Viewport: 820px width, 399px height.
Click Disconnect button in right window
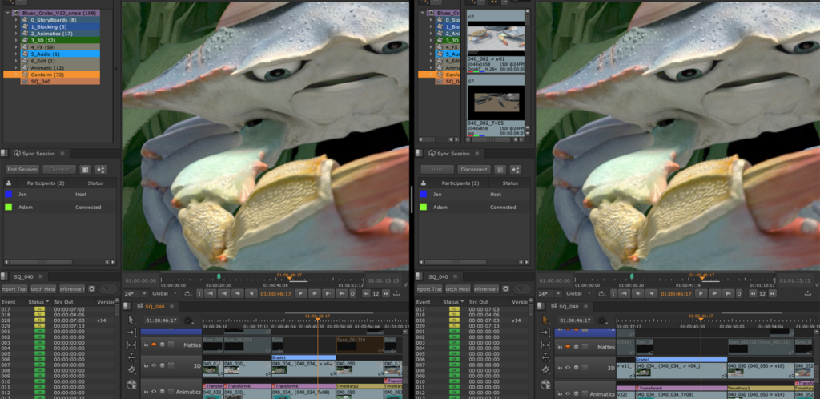474,169
